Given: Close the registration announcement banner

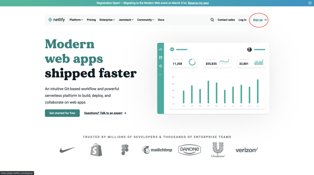Looking at the screenshot, I should (x=310, y=3).
